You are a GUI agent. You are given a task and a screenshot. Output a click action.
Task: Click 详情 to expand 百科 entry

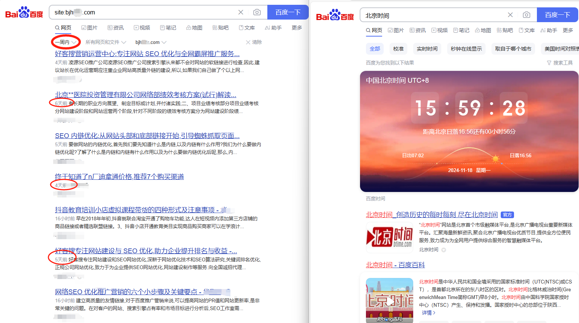(x=429, y=313)
